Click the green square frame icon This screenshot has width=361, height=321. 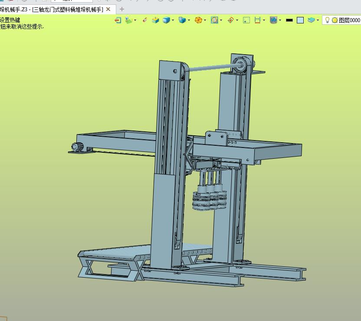coord(246,20)
